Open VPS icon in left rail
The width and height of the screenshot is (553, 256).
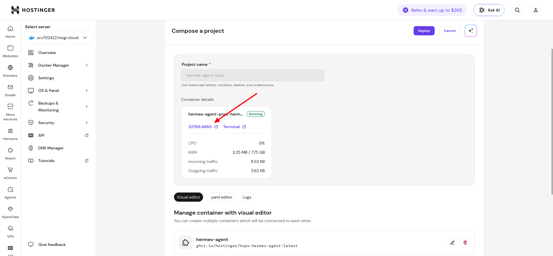coord(10,228)
